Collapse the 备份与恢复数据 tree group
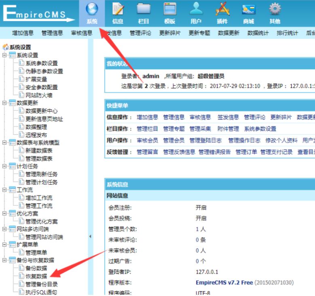 coord(4,260)
